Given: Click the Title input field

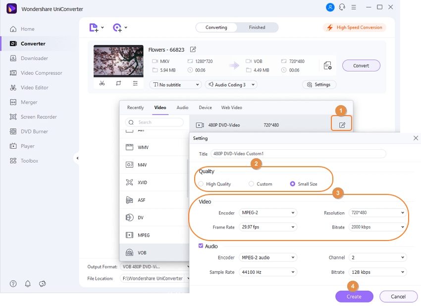Looking at the screenshot, I should point(298,154).
